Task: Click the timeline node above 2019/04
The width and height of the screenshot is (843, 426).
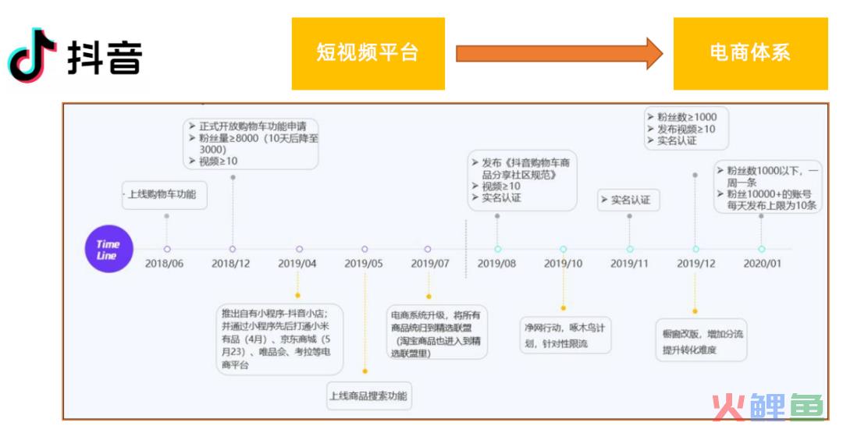Action: click(300, 249)
